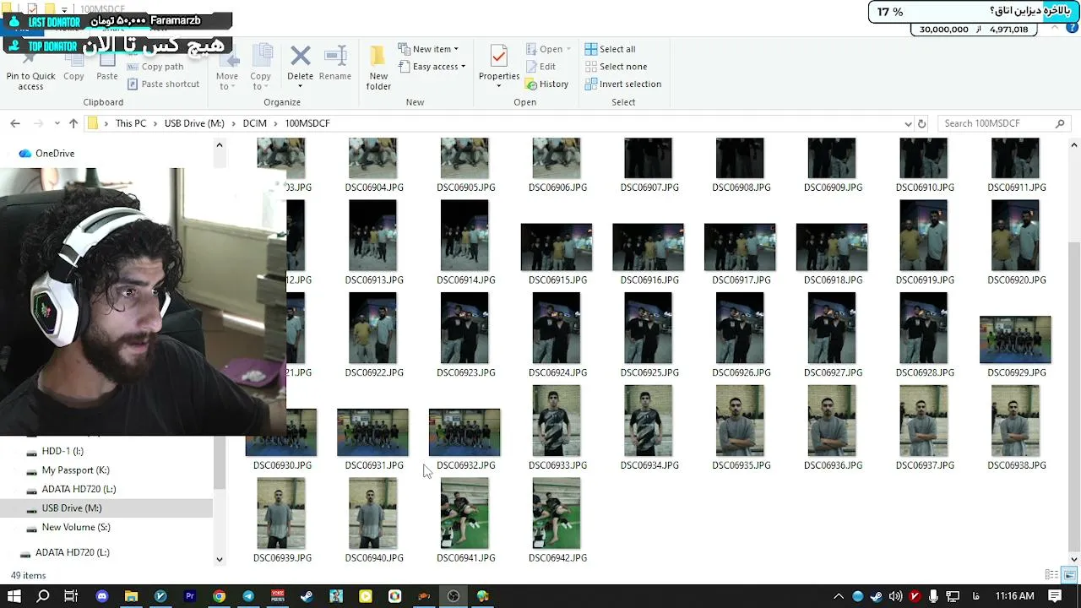Screen dimensions: 1081x608
Task: Open Task View on the taskbar
Action: point(71,596)
